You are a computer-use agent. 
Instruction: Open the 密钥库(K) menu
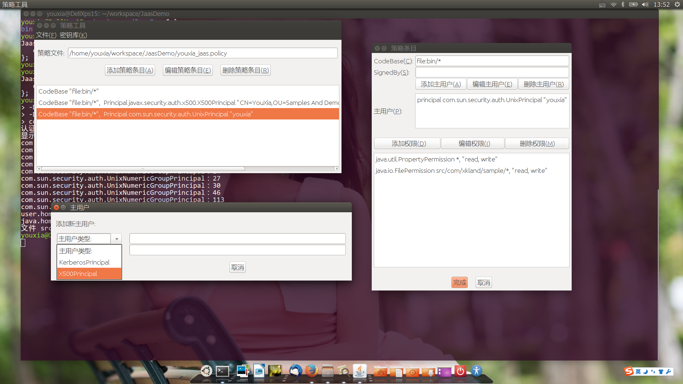point(73,35)
